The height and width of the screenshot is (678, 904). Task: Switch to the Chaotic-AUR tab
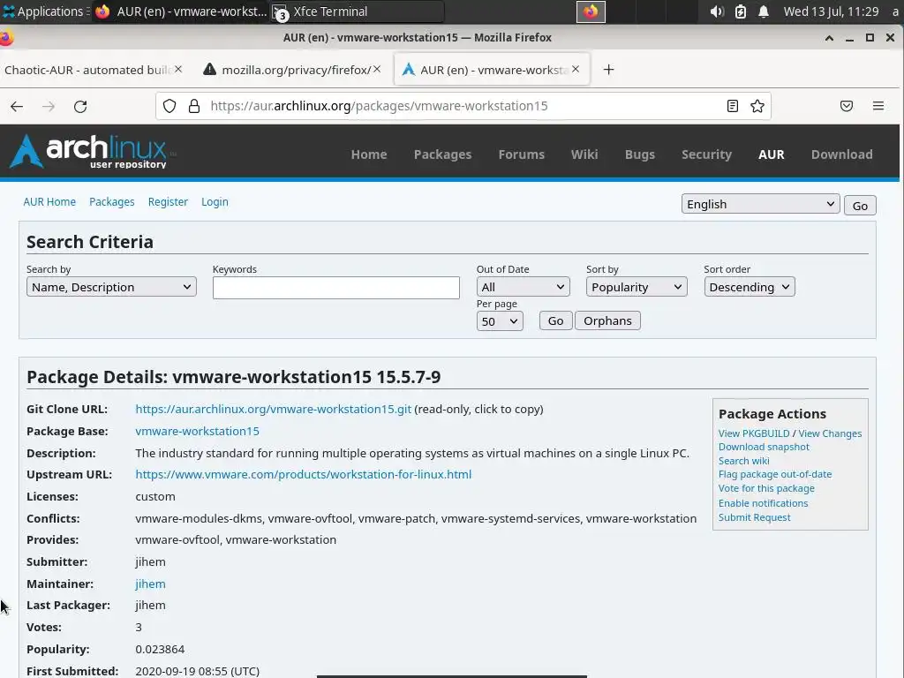pyautogui.click(x=88, y=70)
